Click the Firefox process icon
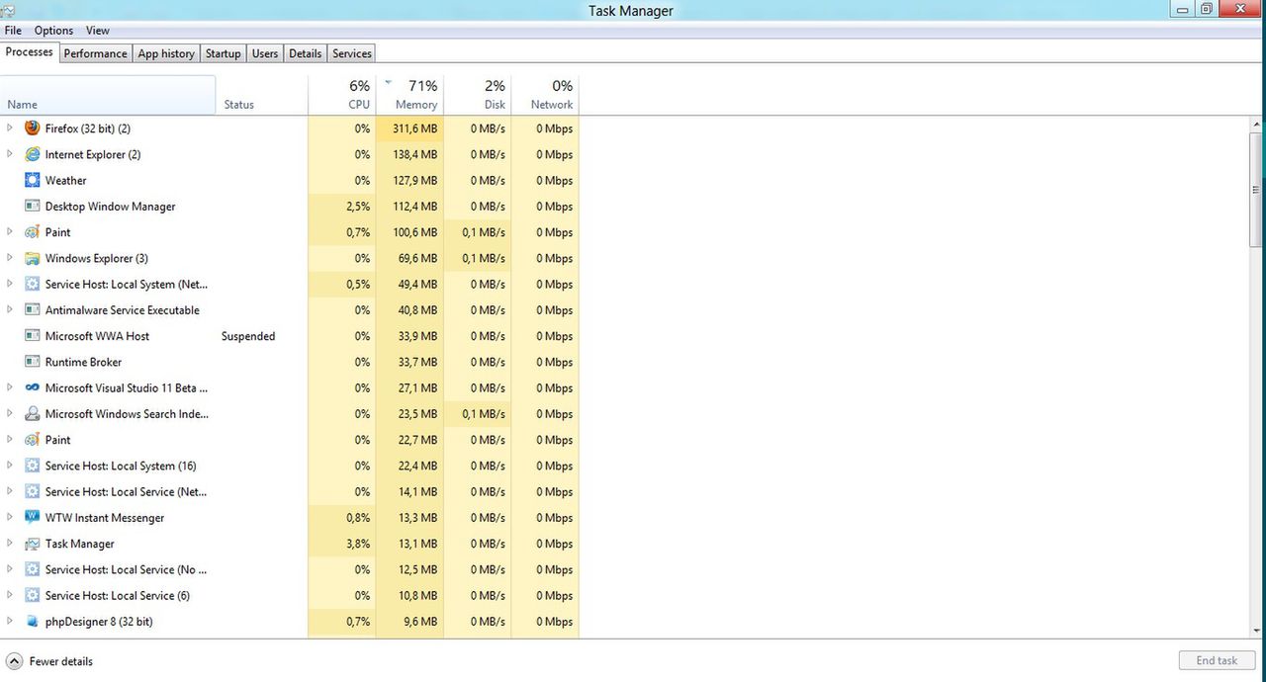The image size is (1266, 682). [32, 128]
